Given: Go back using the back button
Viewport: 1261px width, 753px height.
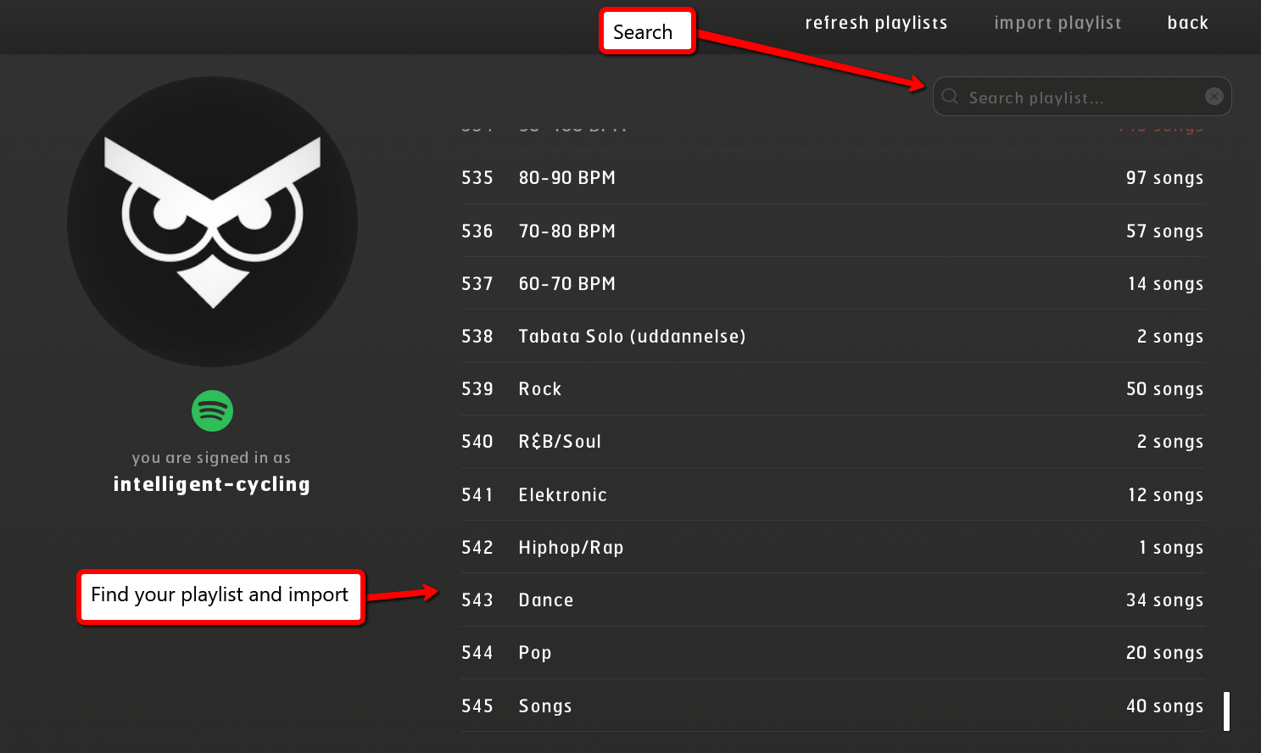Looking at the screenshot, I should (x=1187, y=23).
